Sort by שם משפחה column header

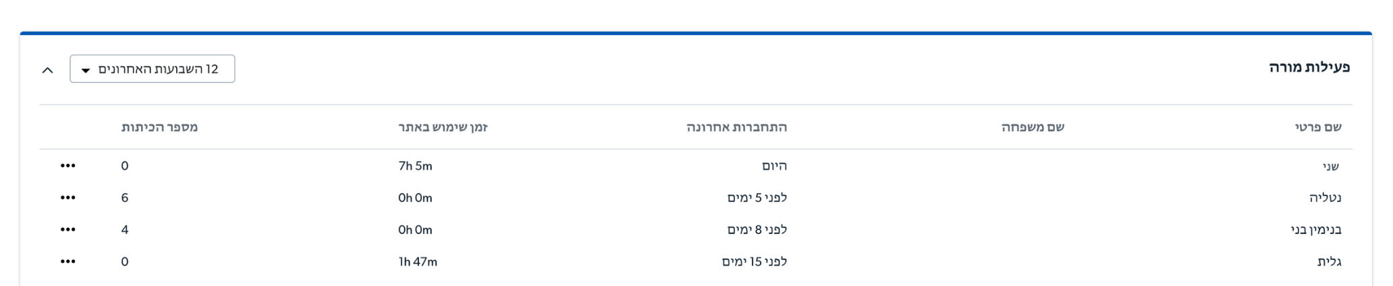tap(1033, 127)
